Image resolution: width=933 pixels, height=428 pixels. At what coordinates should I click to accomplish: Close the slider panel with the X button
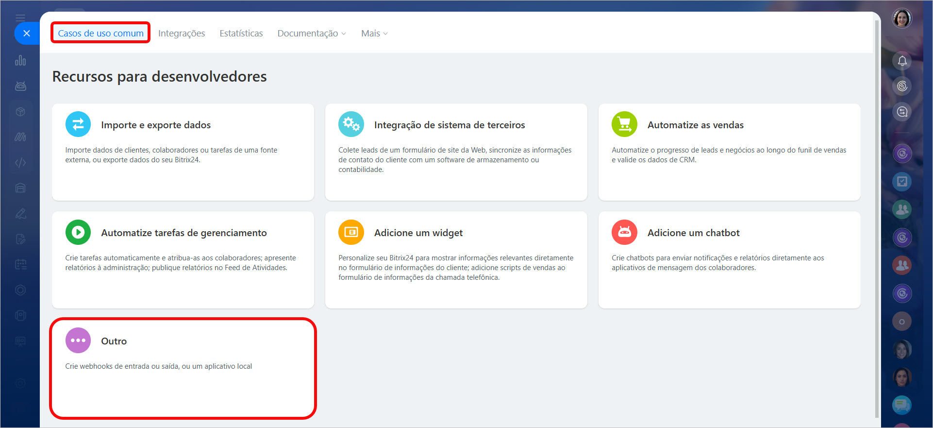[27, 33]
